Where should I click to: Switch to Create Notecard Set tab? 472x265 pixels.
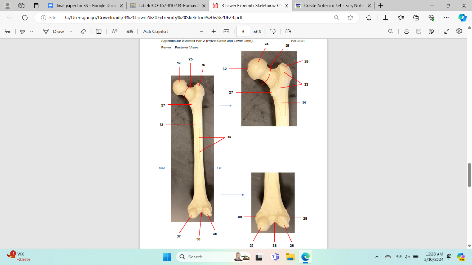[x=330, y=6]
